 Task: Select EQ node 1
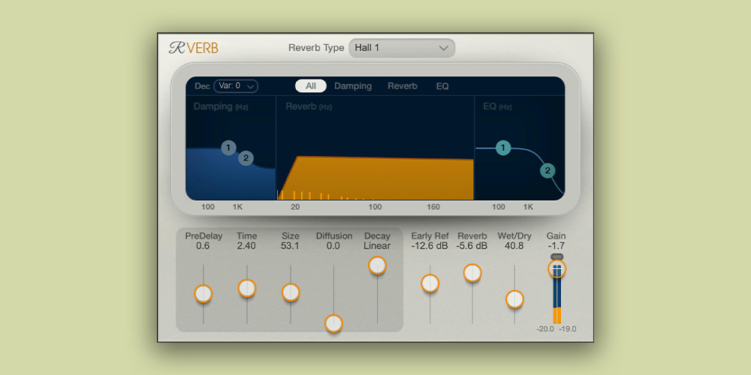click(x=503, y=148)
